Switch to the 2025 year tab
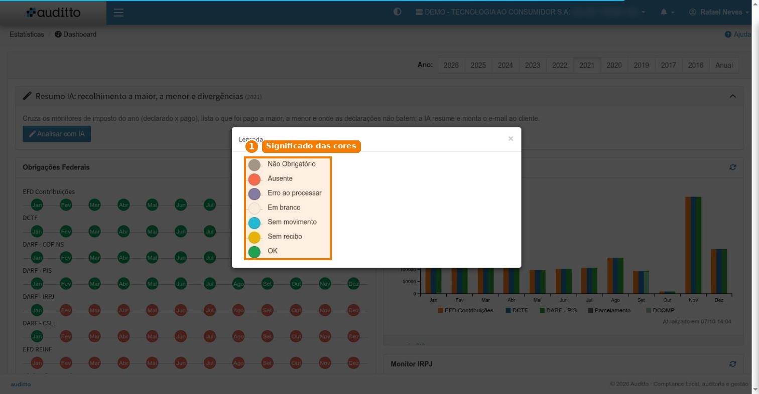Screen dimensions: 759x394 (x=478, y=65)
